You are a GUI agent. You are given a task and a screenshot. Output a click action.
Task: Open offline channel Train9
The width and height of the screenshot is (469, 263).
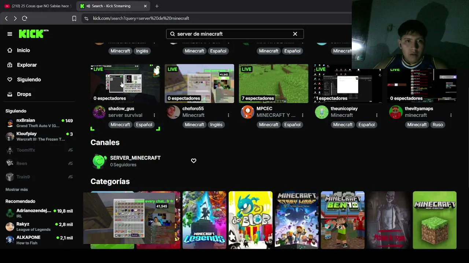[40, 177]
